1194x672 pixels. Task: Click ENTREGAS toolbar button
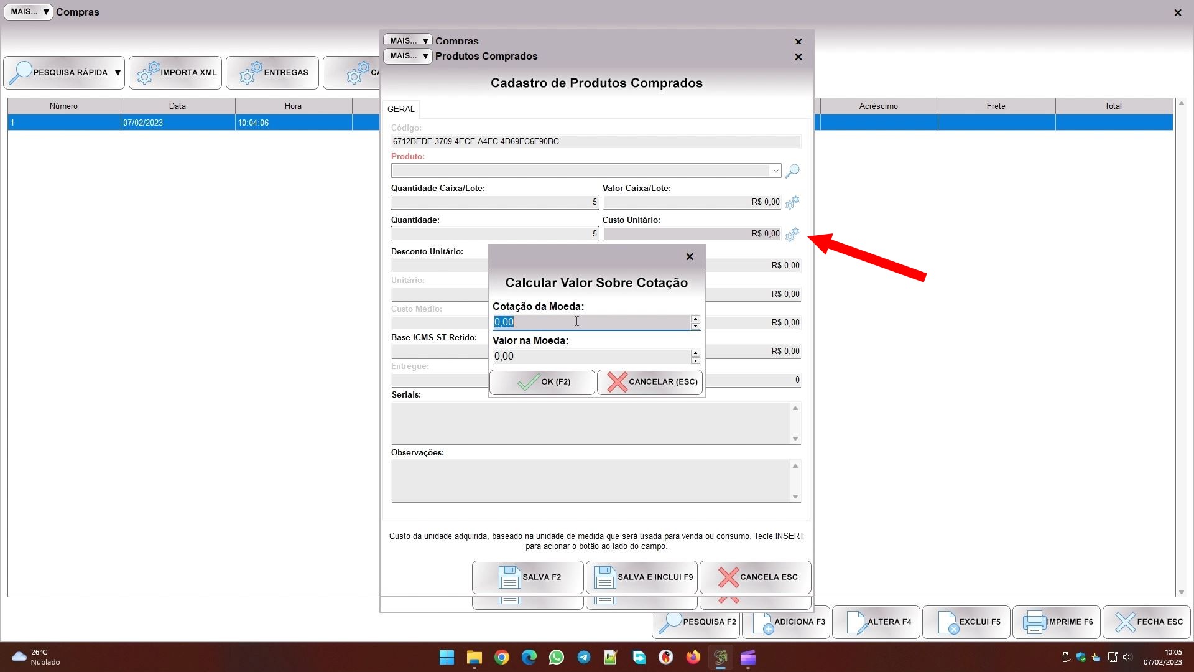click(272, 73)
